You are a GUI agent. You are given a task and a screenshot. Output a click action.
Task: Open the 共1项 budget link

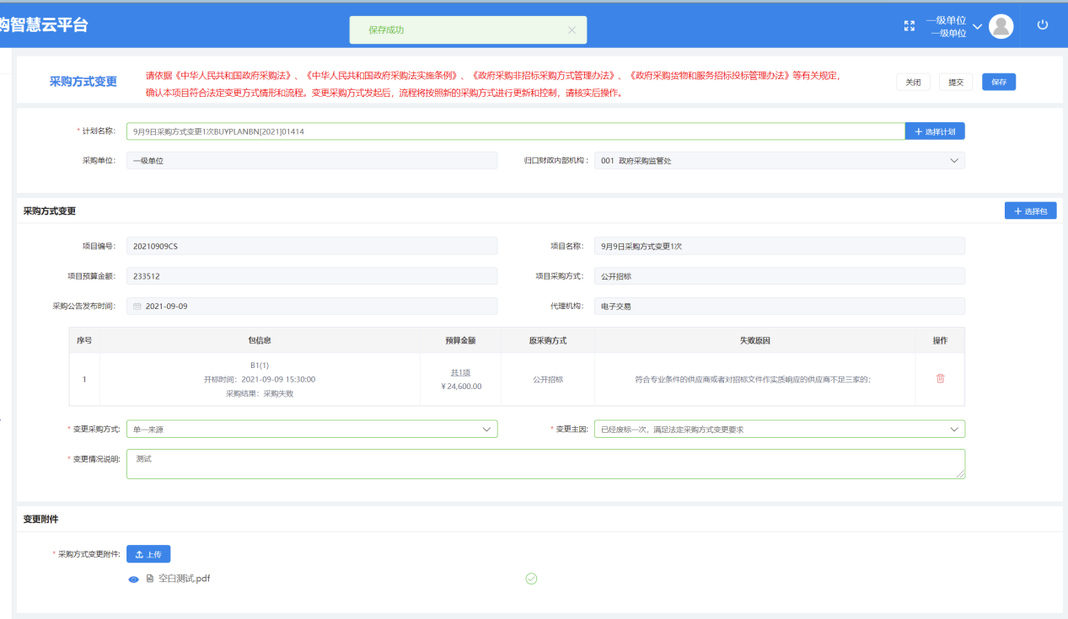[460, 372]
